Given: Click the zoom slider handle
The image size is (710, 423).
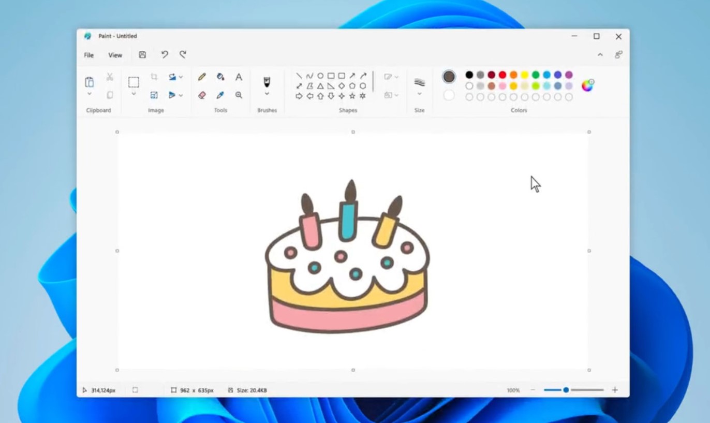Looking at the screenshot, I should point(566,390).
